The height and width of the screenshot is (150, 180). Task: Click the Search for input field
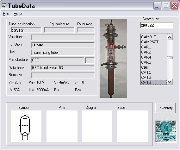coord(157,25)
